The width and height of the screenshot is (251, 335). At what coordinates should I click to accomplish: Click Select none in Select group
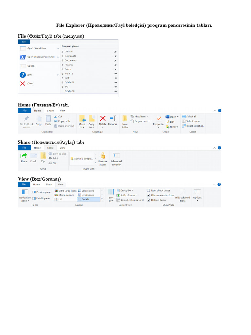tap(191, 121)
